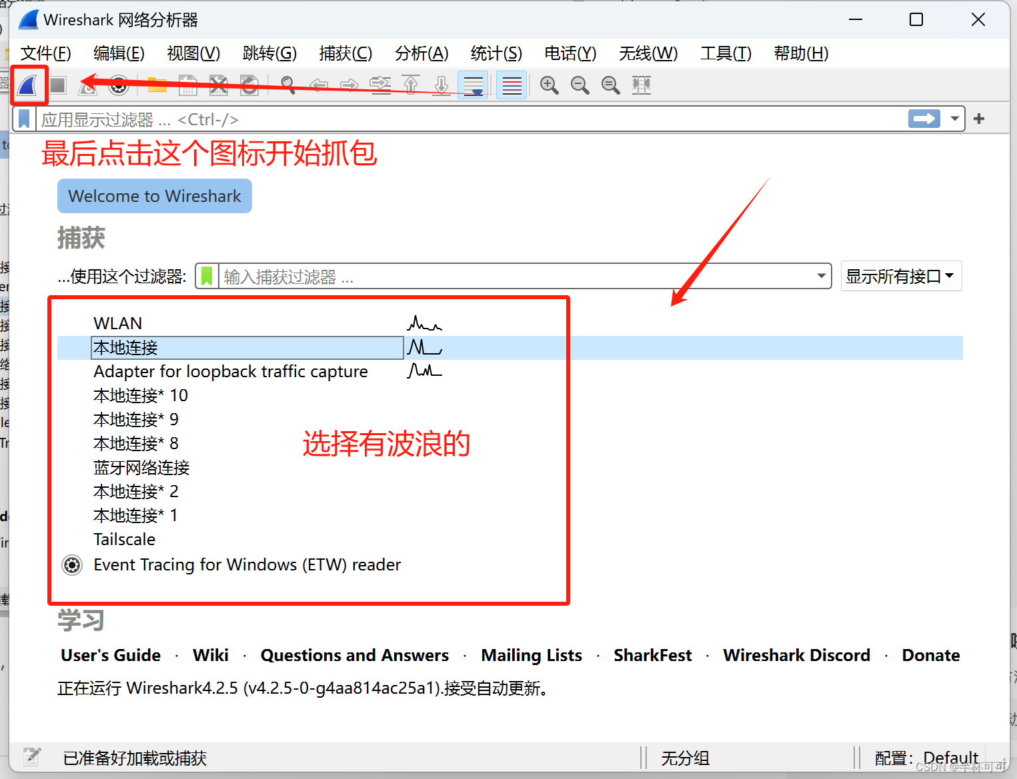The width and height of the screenshot is (1017, 779).
Task: Open 跳转(G) menu
Action: pos(269,53)
